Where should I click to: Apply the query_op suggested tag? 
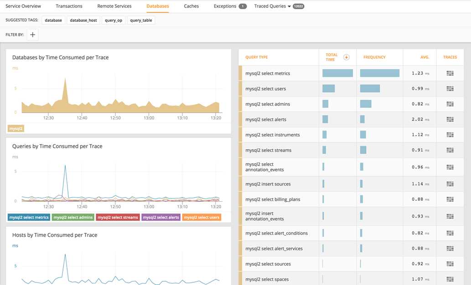point(113,20)
